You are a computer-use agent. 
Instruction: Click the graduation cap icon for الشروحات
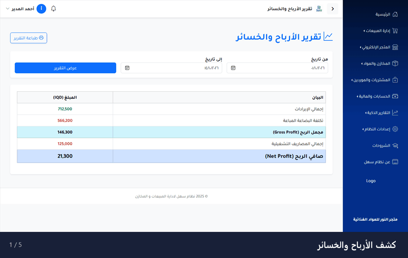coord(395,146)
